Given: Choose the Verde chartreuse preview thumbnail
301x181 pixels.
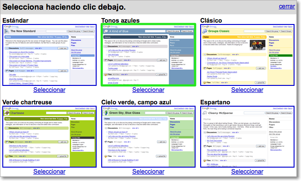Looking at the screenshot, I should coord(49,137).
